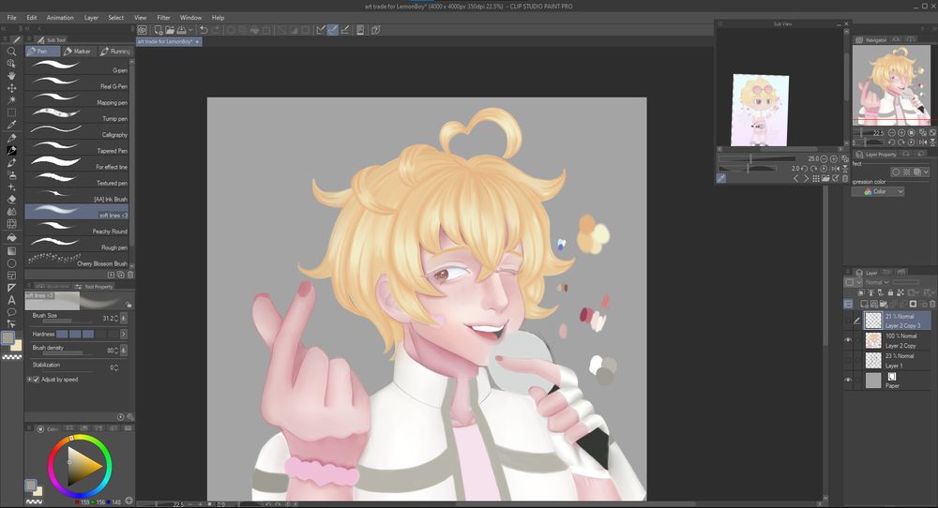The image size is (938, 508).
Task: Open the Brush Size pressure settings button
Action: point(124,319)
